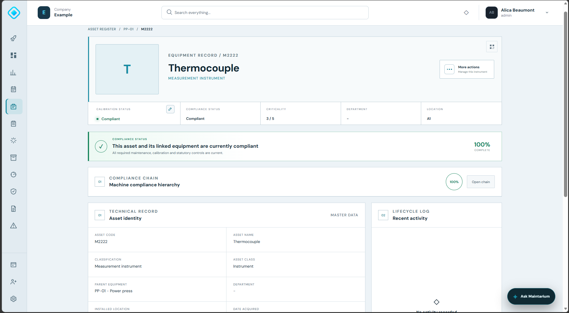The width and height of the screenshot is (569, 313).
Task: Open the More actions menu
Action: [x=467, y=69]
